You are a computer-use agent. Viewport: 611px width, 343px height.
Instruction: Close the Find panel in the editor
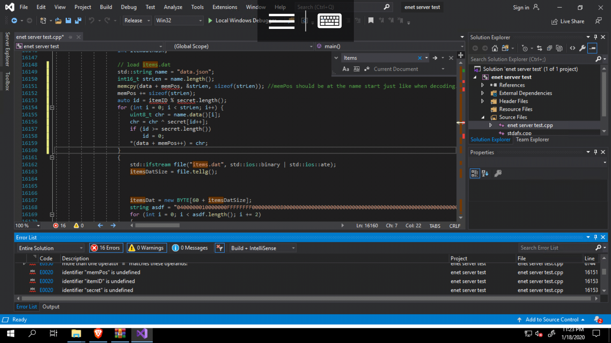pyautogui.click(x=451, y=58)
